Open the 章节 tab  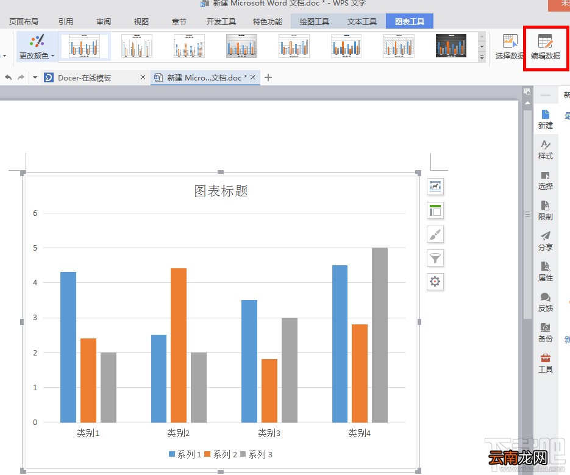point(179,22)
